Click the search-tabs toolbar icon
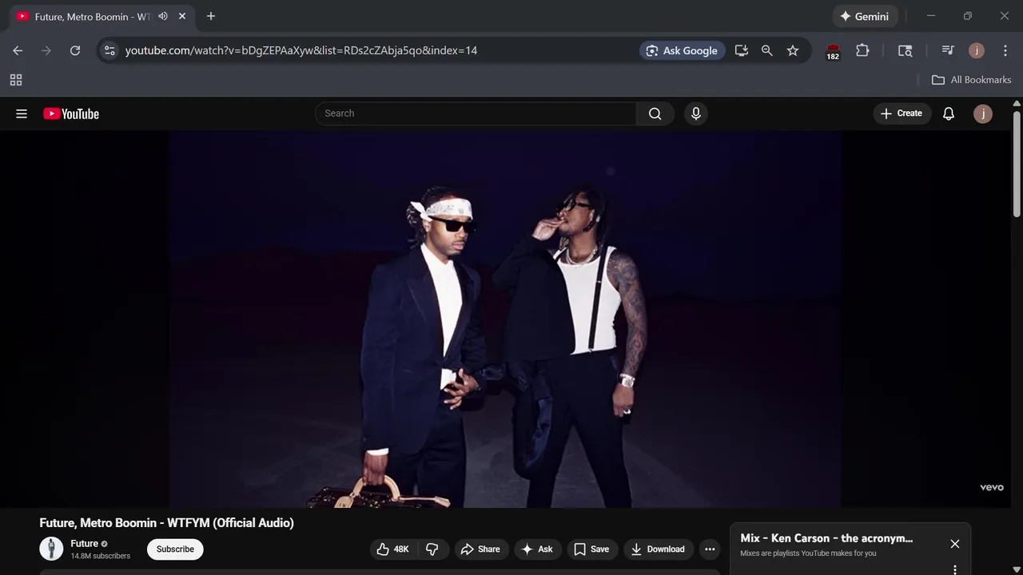Image resolution: width=1023 pixels, height=575 pixels. click(906, 50)
